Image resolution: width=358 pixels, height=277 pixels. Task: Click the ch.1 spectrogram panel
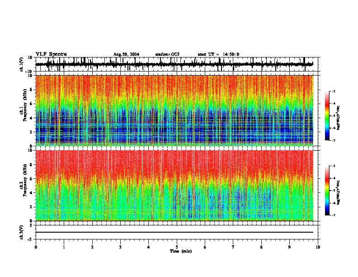click(x=174, y=110)
